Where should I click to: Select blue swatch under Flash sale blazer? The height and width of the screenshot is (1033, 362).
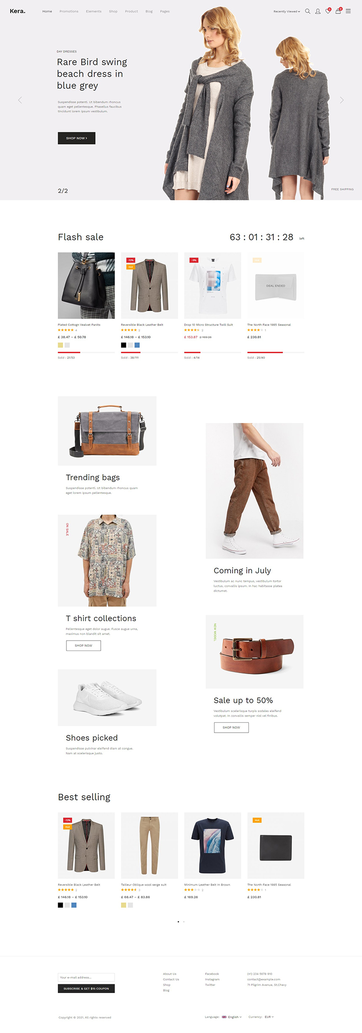click(x=137, y=345)
